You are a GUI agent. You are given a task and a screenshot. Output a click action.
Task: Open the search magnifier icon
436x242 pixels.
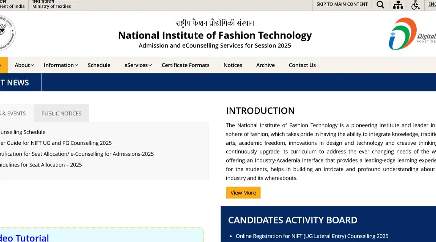380,5
